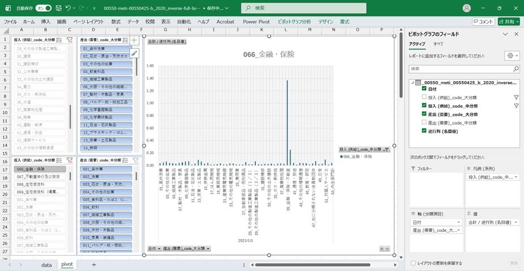Uncheck the 日付 field checkbox

click(x=424, y=88)
